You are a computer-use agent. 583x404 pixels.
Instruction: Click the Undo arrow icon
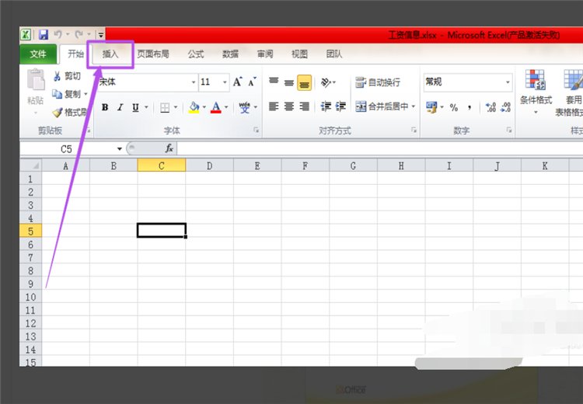click(x=58, y=34)
